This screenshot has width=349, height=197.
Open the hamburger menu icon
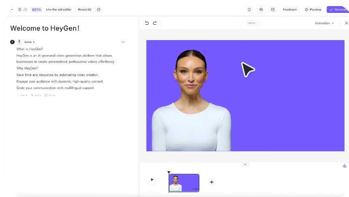pos(19,10)
